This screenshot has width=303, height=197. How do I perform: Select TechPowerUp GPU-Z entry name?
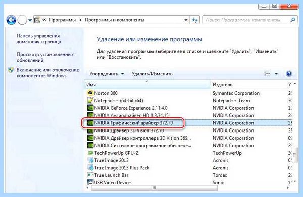(x=116, y=153)
